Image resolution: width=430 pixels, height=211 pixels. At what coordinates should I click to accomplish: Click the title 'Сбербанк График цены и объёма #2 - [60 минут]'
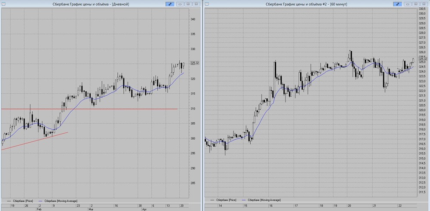pyautogui.click(x=306, y=4)
